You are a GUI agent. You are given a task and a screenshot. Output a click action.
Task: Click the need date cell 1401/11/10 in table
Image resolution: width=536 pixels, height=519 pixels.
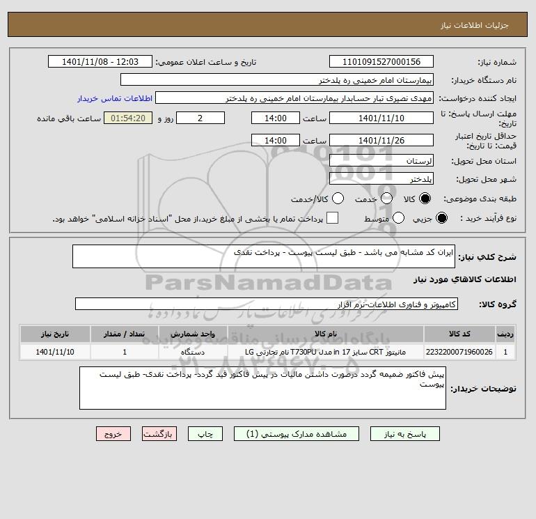(x=55, y=352)
